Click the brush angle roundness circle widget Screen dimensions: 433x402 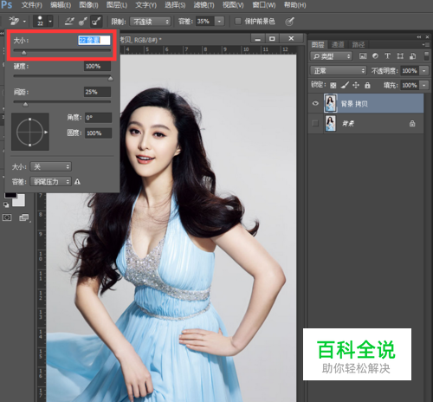coord(30,132)
